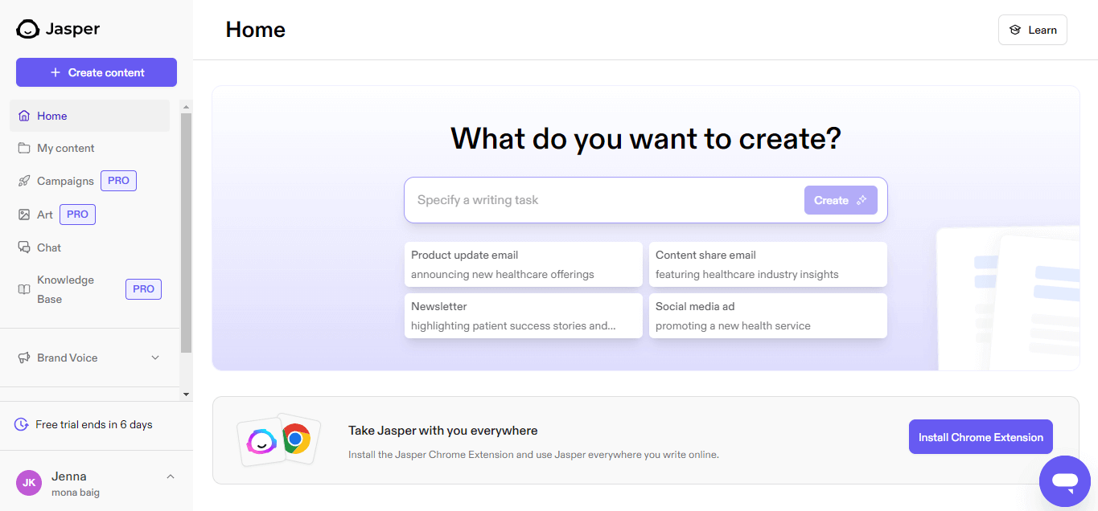
Task: Open the support chat widget
Action: pos(1064,482)
